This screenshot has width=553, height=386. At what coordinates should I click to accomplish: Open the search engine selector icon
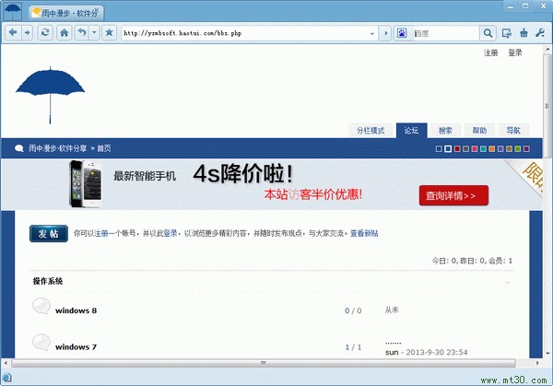402,33
